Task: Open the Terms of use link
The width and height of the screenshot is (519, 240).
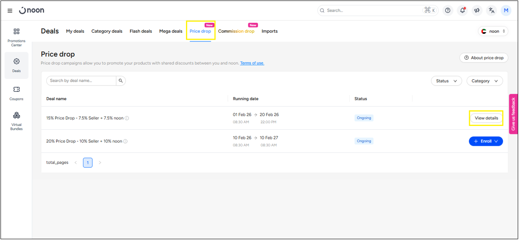Action: click(x=252, y=63)
